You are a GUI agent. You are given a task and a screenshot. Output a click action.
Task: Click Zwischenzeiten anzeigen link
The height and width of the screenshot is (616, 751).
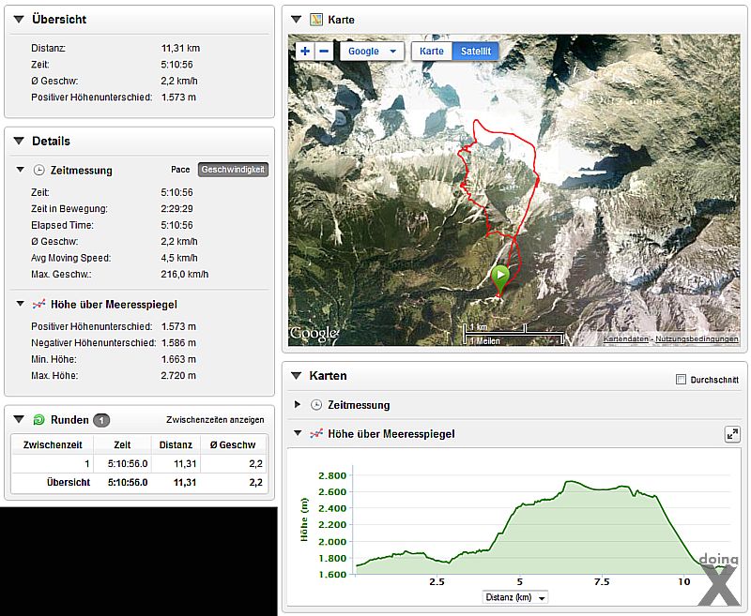(215, 420)
